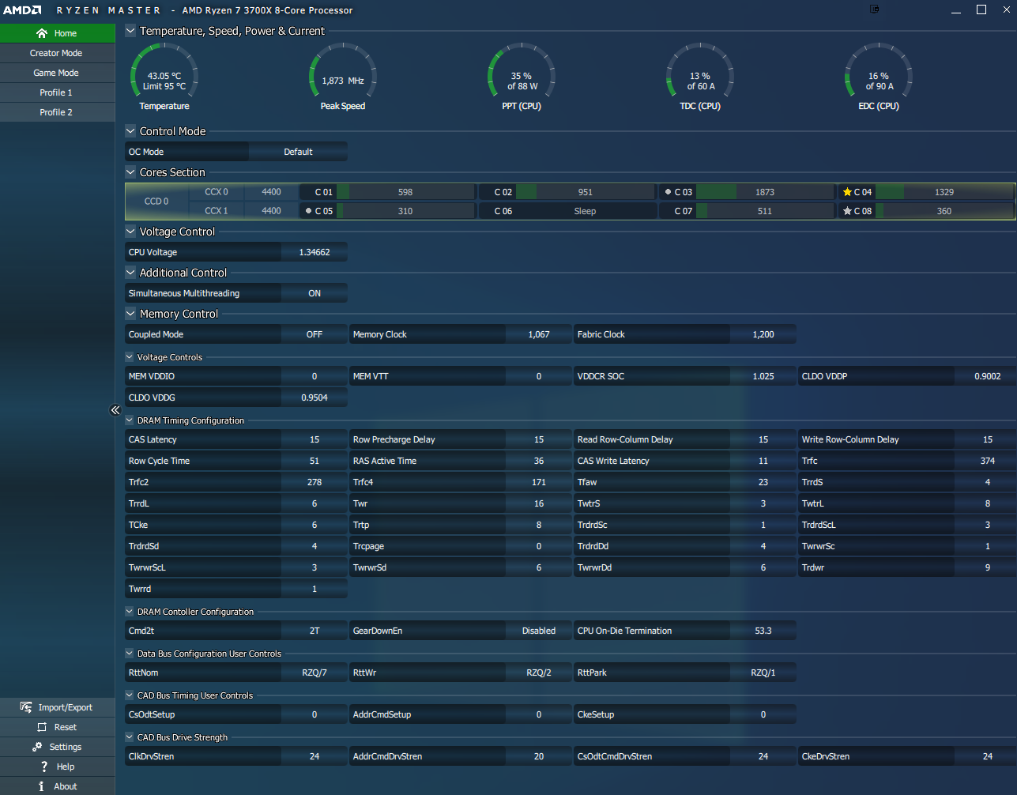Click the Peak Speed gauge
1017x795 pixels.
tap(343, 77)
